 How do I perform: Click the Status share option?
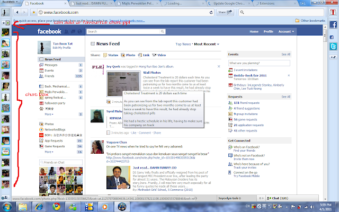(111, 55)
